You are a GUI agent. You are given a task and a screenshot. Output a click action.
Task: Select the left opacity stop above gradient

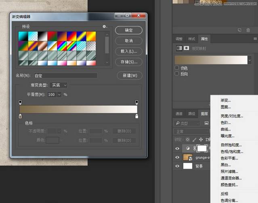pyautogui.click(x=20, y=103)
